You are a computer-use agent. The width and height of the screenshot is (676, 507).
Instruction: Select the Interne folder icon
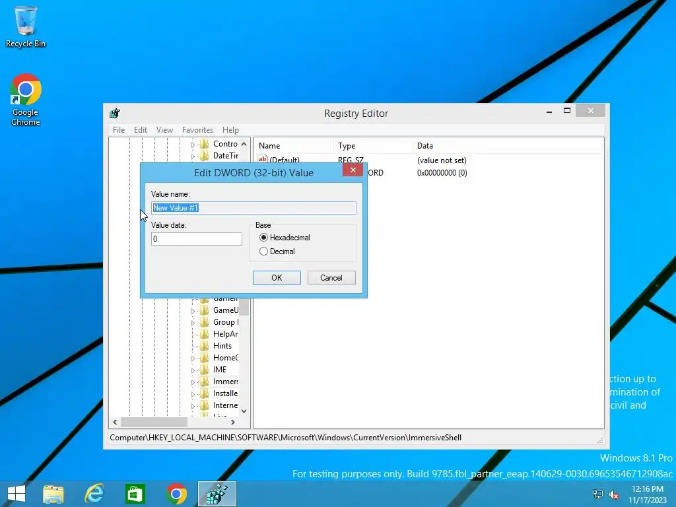(x=205, y=406)
